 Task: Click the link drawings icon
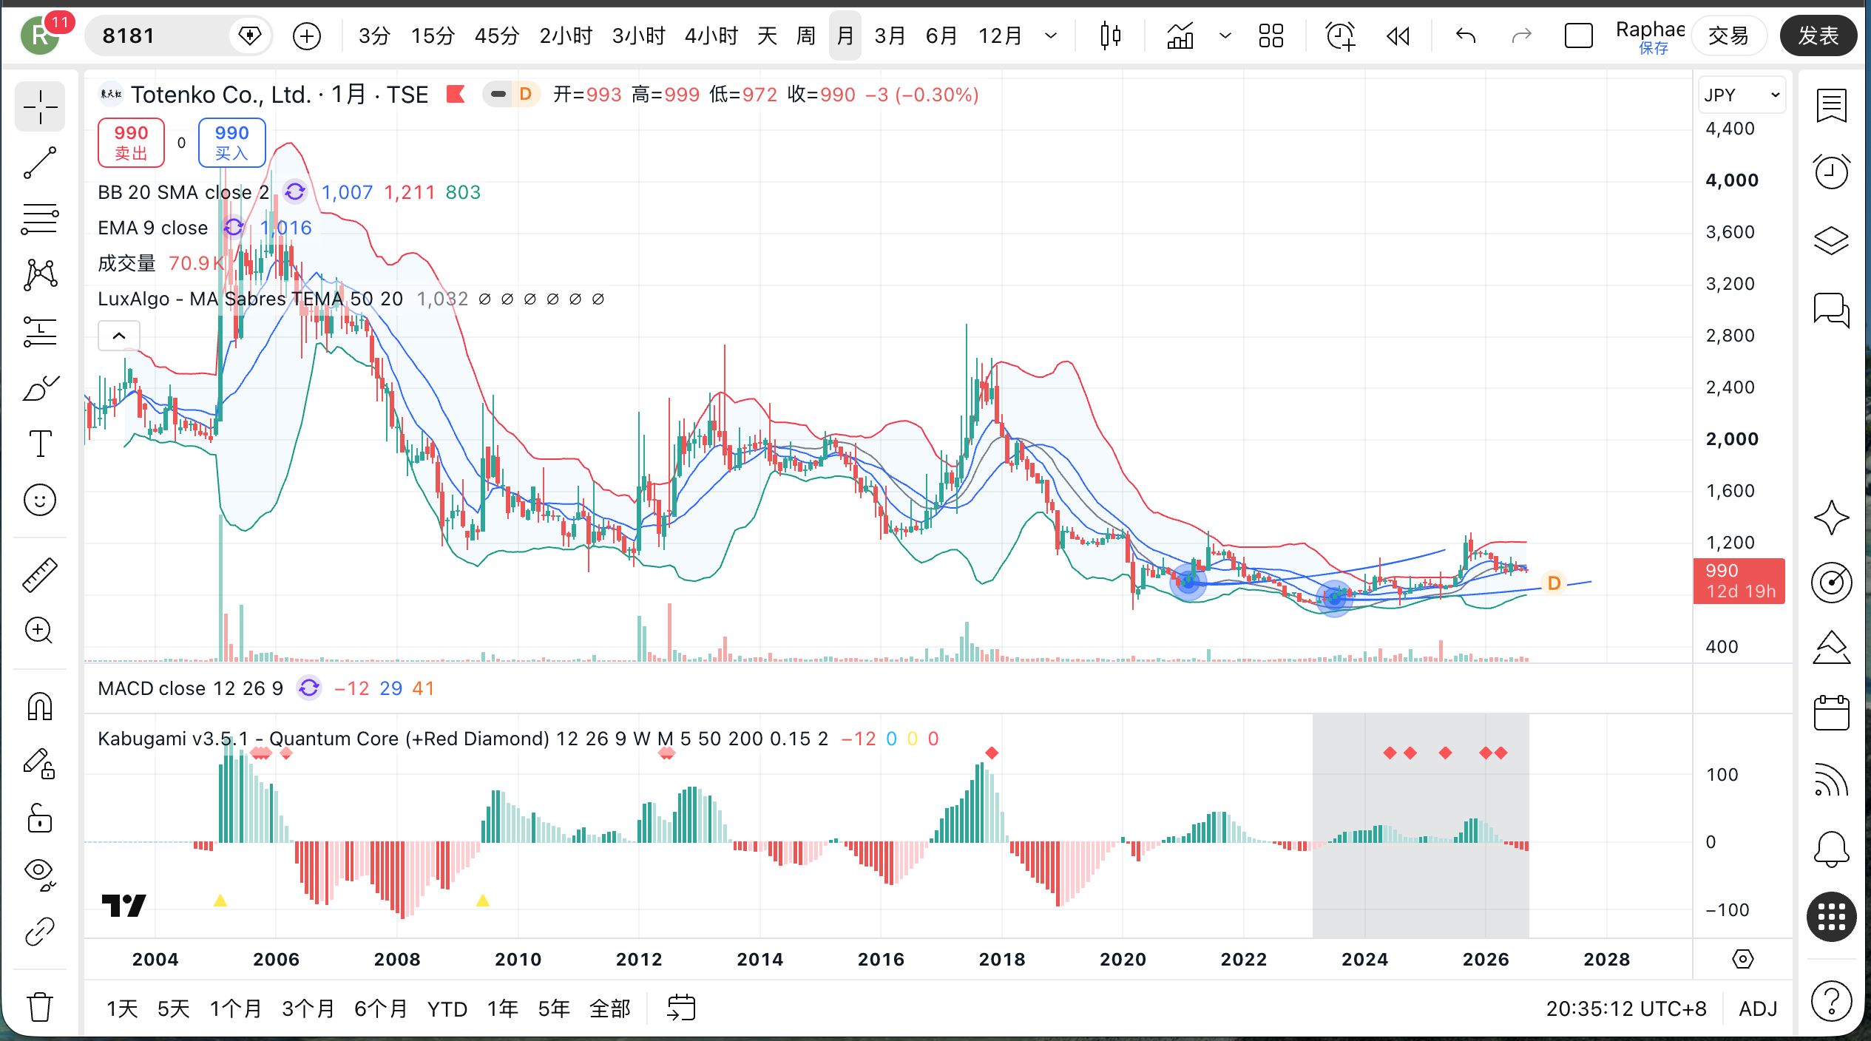tap(40, 932)
